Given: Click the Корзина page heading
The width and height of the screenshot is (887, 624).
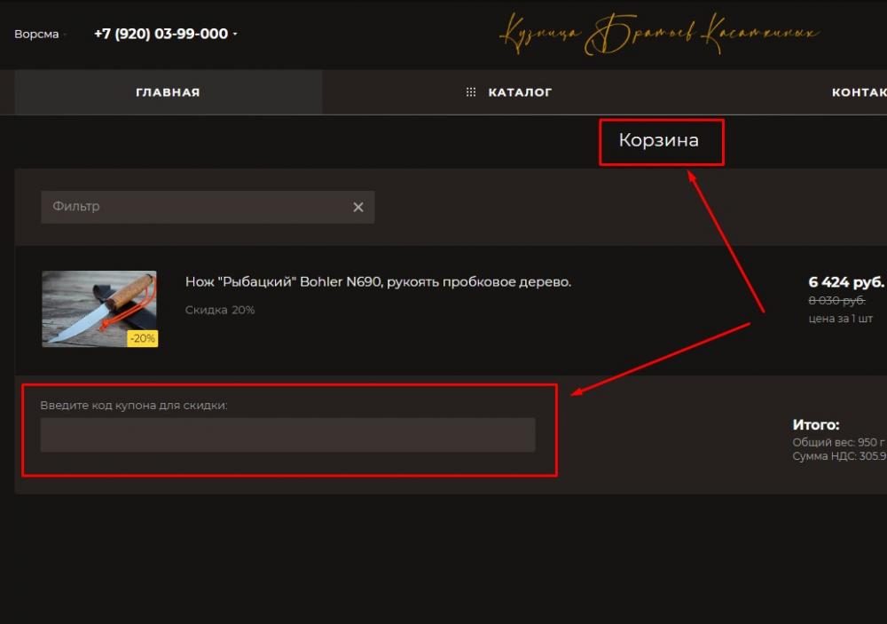Looking at the screenshot, I should click(658, 140).
